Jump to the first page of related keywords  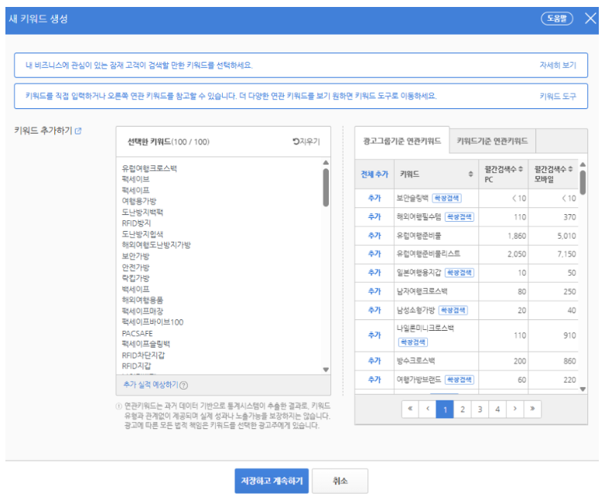click(x=410, y=409)
